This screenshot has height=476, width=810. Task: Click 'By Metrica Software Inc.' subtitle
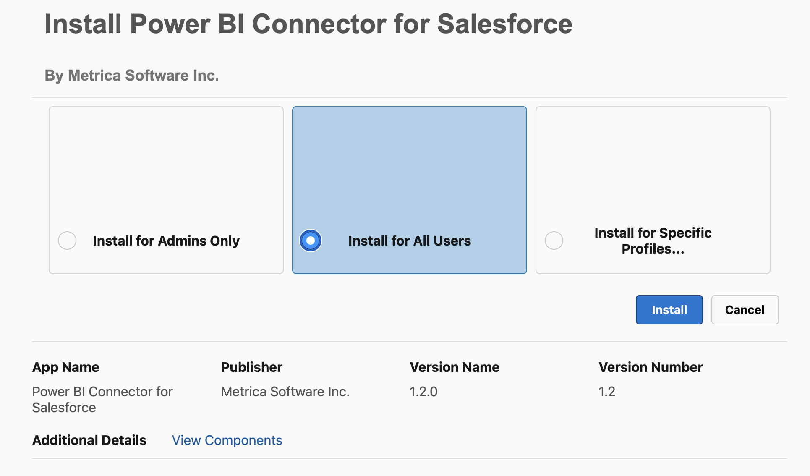click(x=132, y=76)
